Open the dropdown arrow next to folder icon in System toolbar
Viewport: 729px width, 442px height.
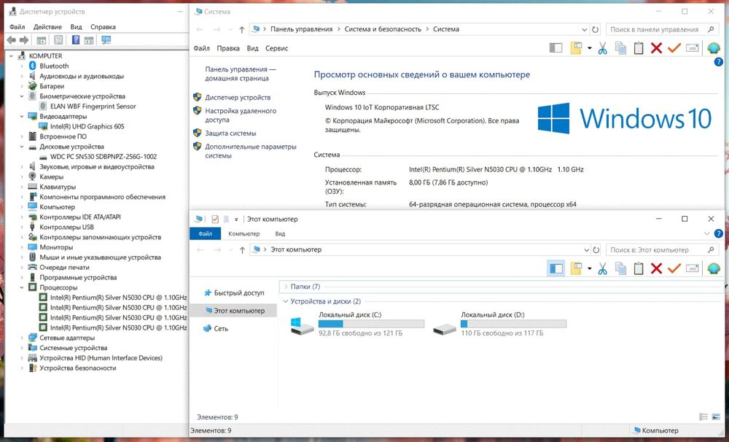click(x=590, y=48)
